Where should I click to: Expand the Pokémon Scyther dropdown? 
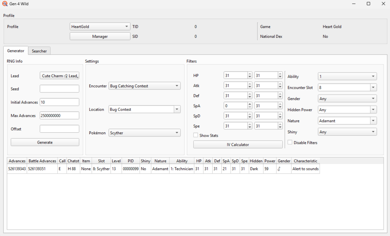[144, 133]
